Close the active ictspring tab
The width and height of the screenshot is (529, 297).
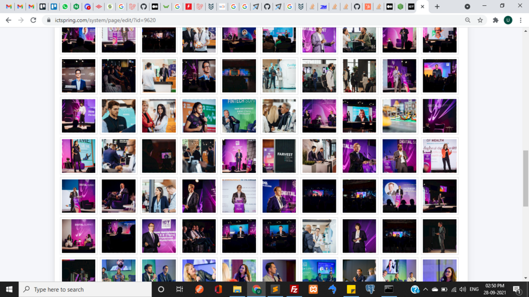click(x=422, y=6)
